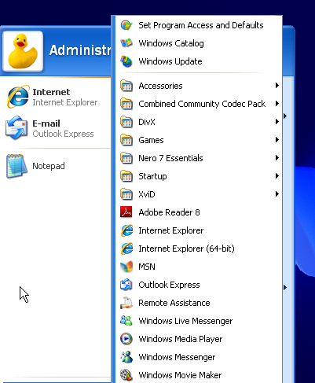This screenshot has width=315, height=383.
Task: Expand the Games folder arrow
Action: click(277, 140)
